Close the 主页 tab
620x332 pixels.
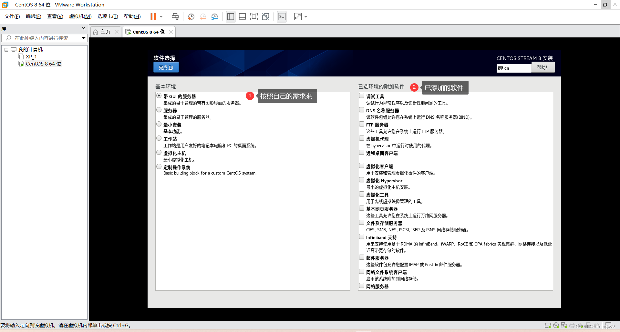pos(117,32)
